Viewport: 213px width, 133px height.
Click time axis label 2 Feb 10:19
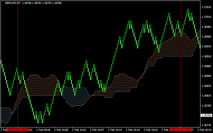pyautogui.click(x=133, y=130)
